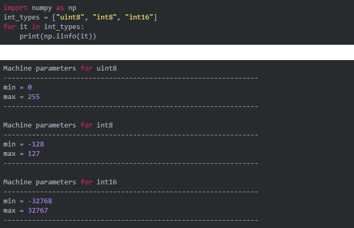
Task: Click the 'Machine parameters for int16' heading
Action: 59,182
